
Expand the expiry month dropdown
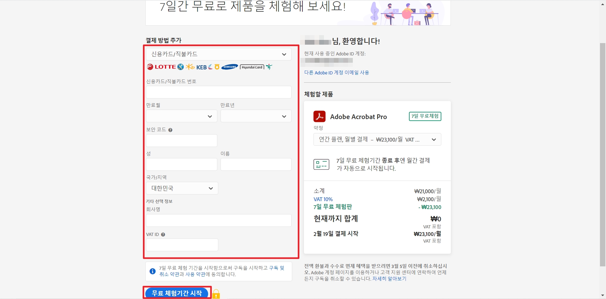(181, 116)
